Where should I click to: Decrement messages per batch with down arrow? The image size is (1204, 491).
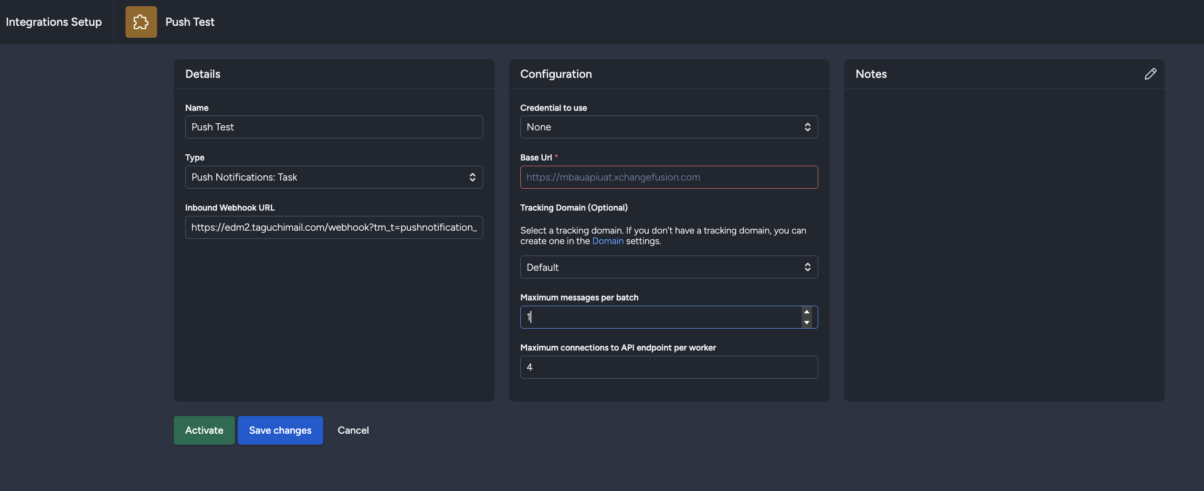806,323
